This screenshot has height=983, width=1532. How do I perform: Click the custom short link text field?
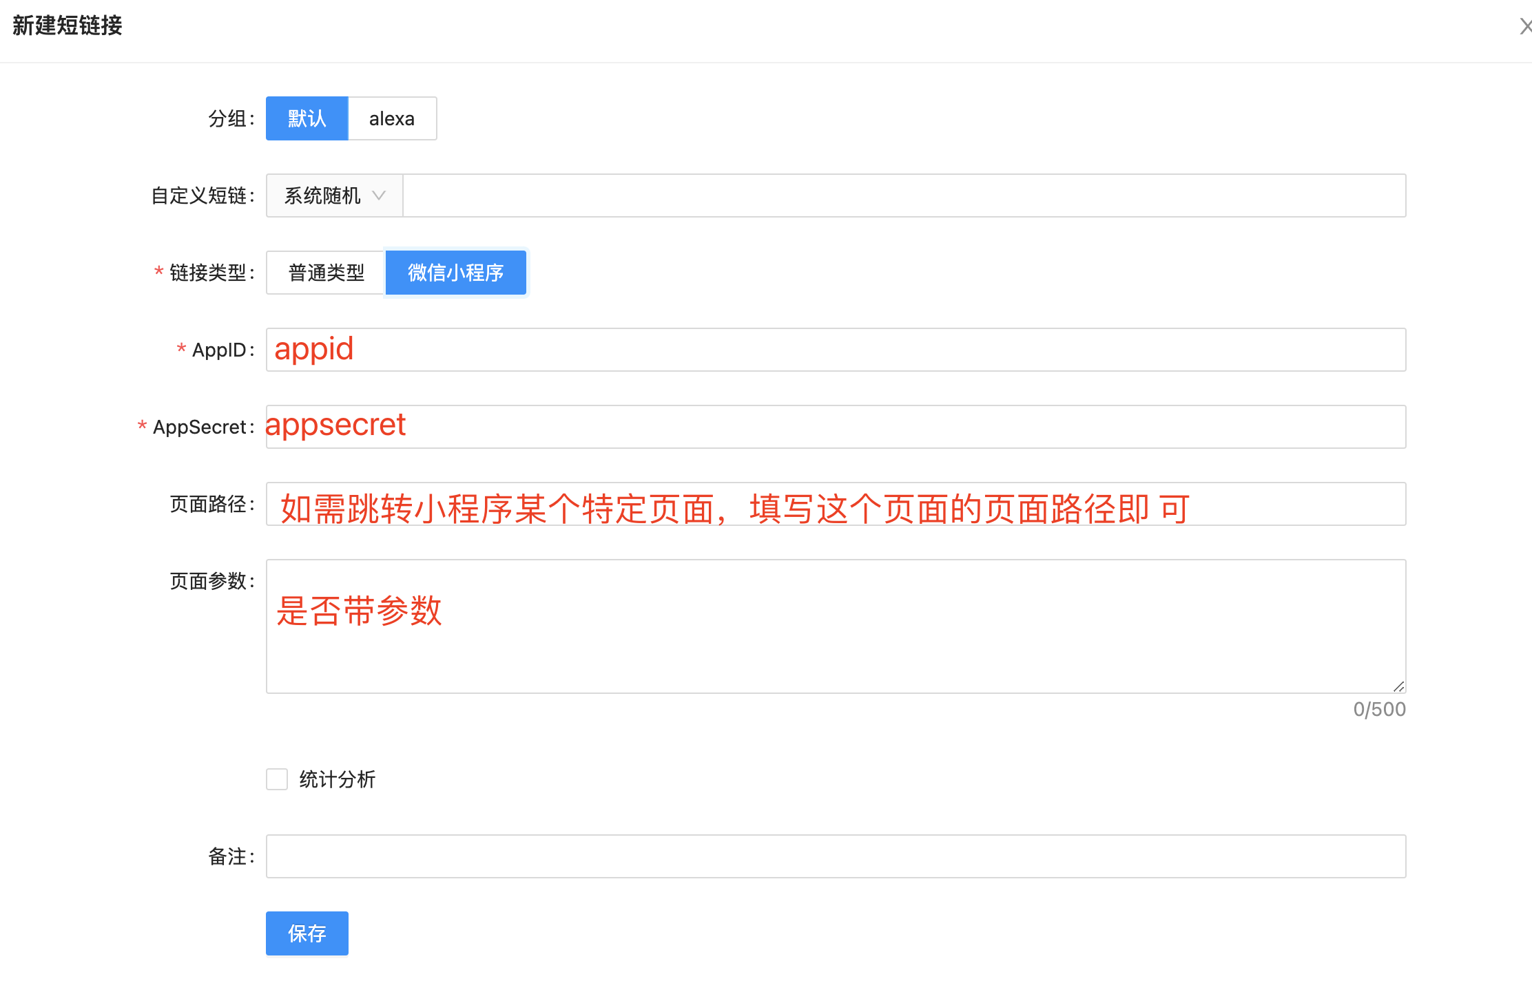click(x=904, y=195)
